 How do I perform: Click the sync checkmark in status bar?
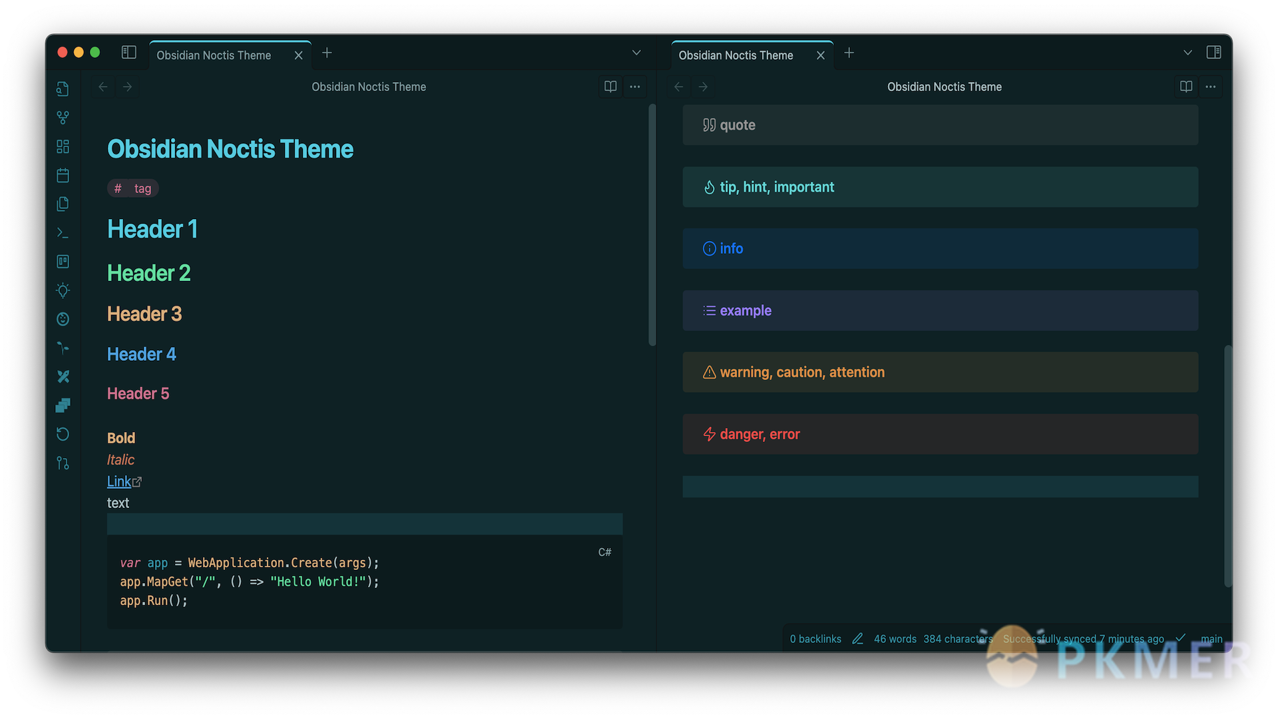[1180, 638]
